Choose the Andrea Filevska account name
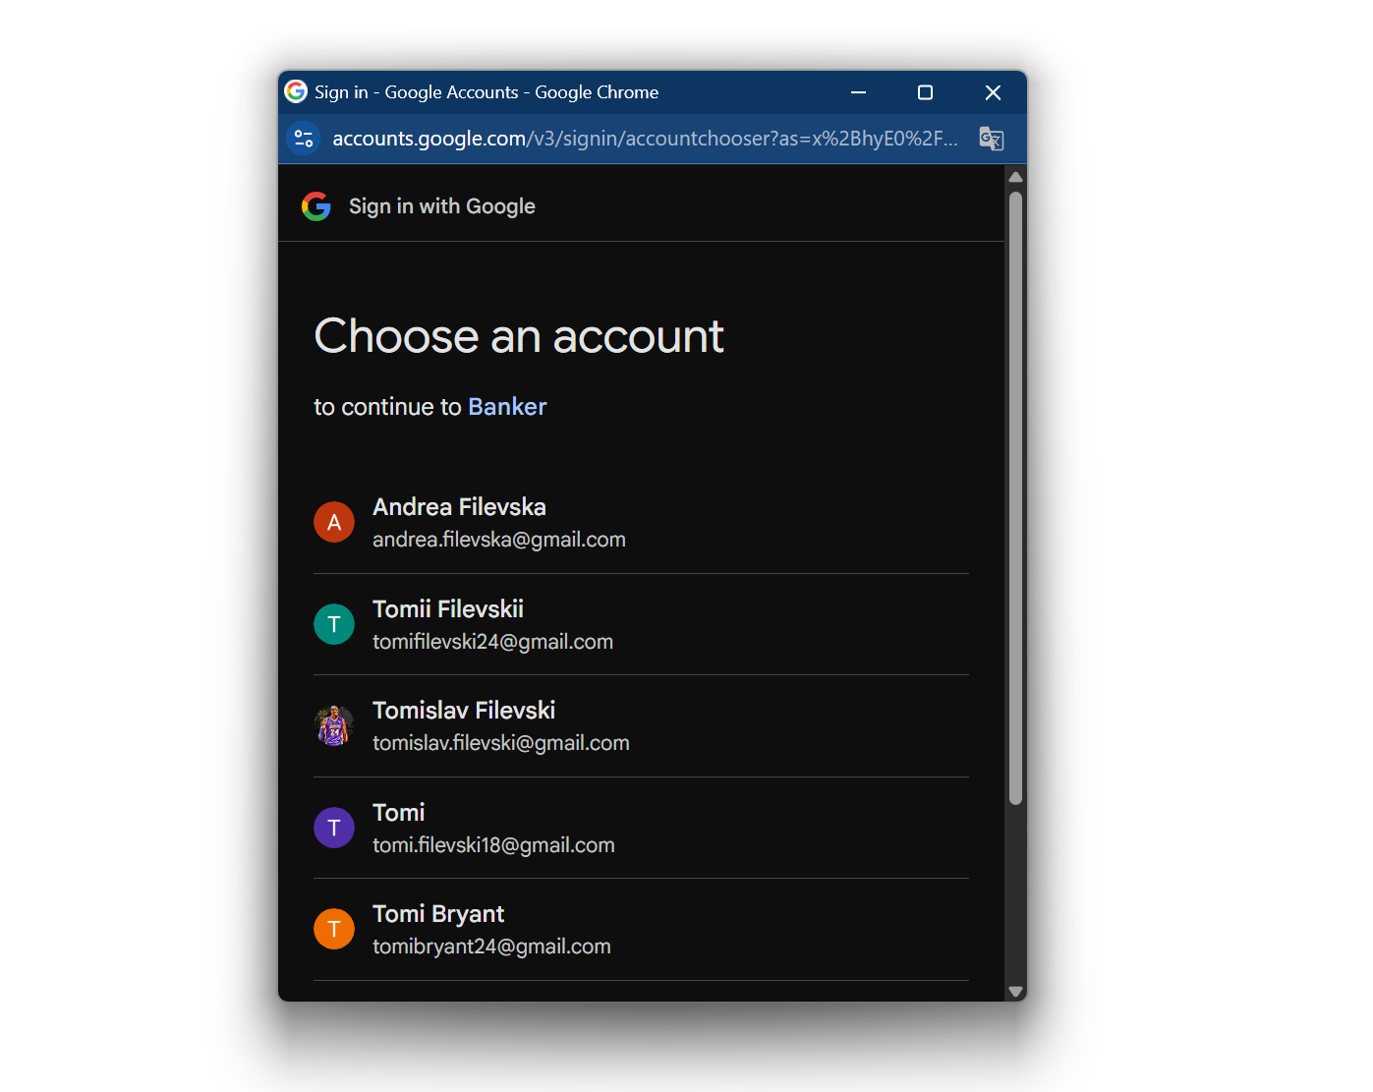The image size is (1373, 1092). (459, 507)
